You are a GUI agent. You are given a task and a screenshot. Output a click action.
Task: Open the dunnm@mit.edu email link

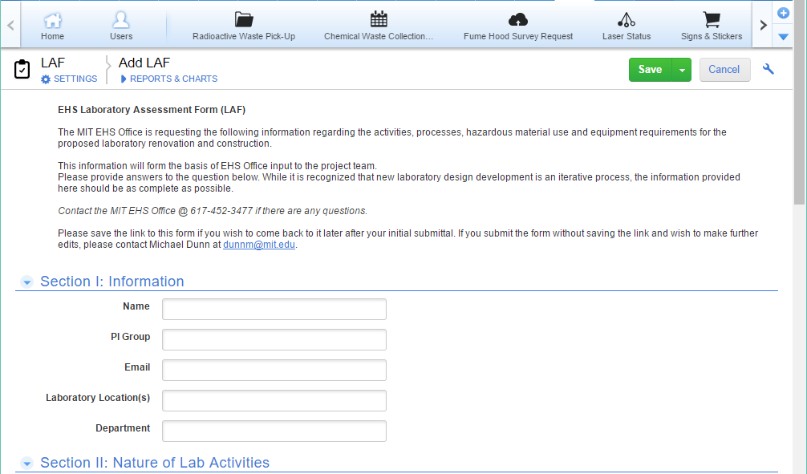click(259, 245)
